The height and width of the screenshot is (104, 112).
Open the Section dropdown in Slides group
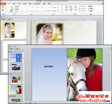click(x=17, y=12)
